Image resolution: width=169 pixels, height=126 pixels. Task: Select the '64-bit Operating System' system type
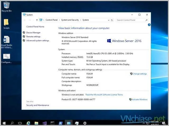(x=106, y=61)
